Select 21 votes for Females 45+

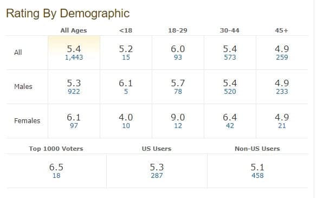pos(282,126)
